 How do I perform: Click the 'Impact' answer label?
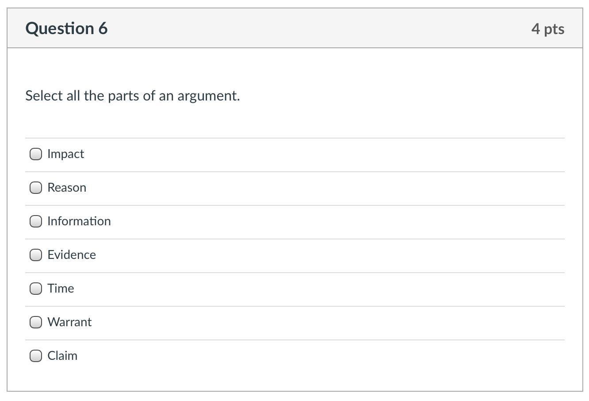tap(65, 154)
